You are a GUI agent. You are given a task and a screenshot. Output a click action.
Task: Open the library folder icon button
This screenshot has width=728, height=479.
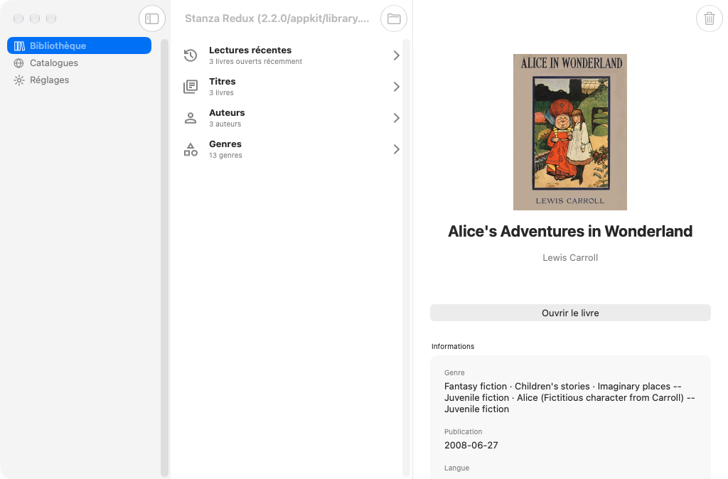394,18
